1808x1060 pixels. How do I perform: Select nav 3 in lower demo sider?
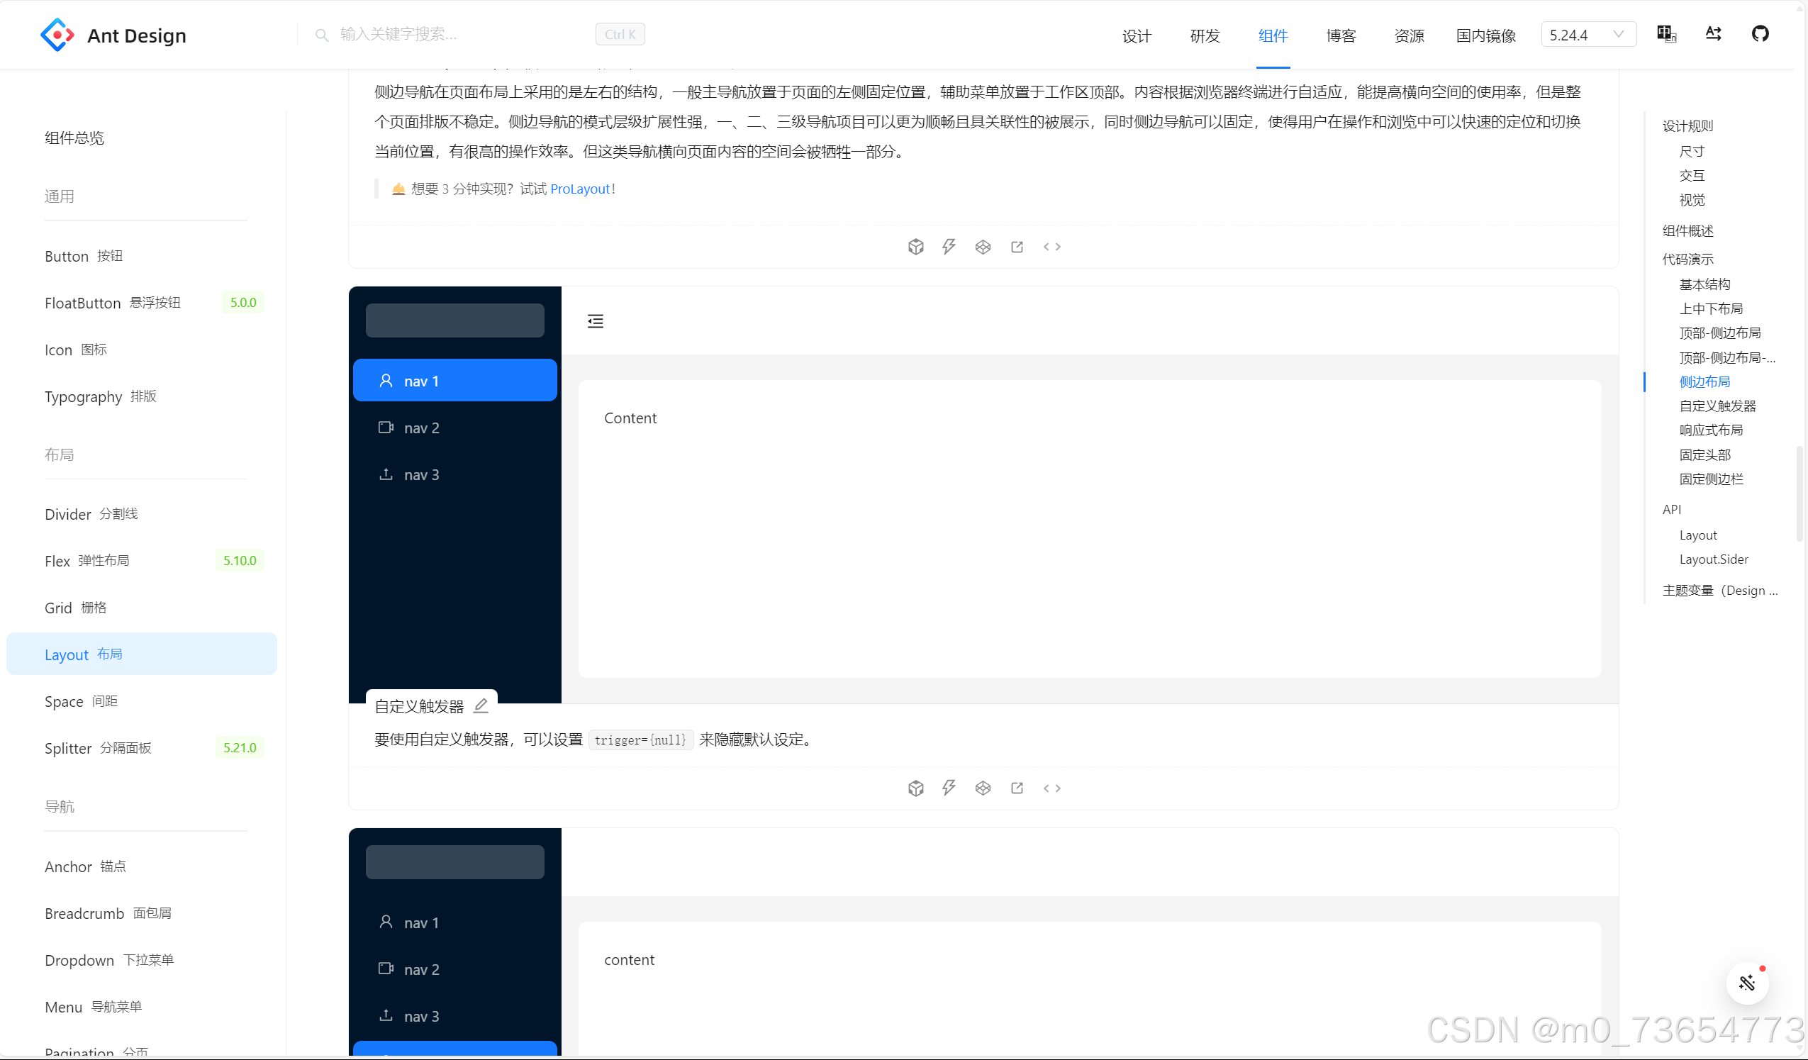pyautogui.click(x=455, y=1016)
